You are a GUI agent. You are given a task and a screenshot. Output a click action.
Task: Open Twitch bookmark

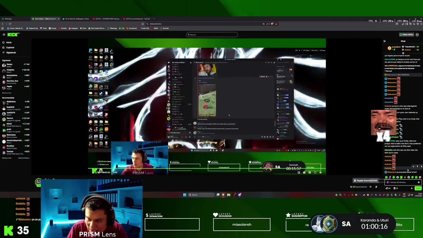(44, 28)
